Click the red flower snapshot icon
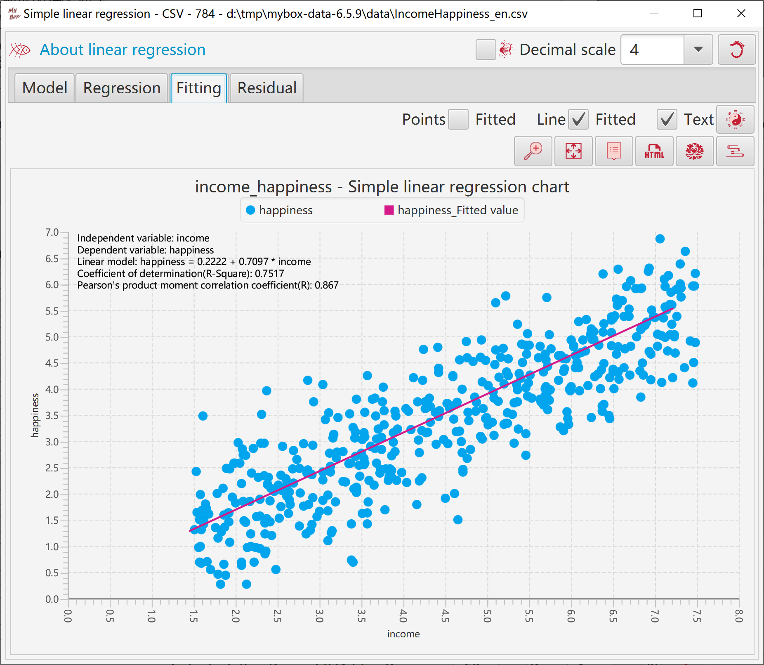Image resolution: width=764 pixels, height=665 pixels. point(695,151)
